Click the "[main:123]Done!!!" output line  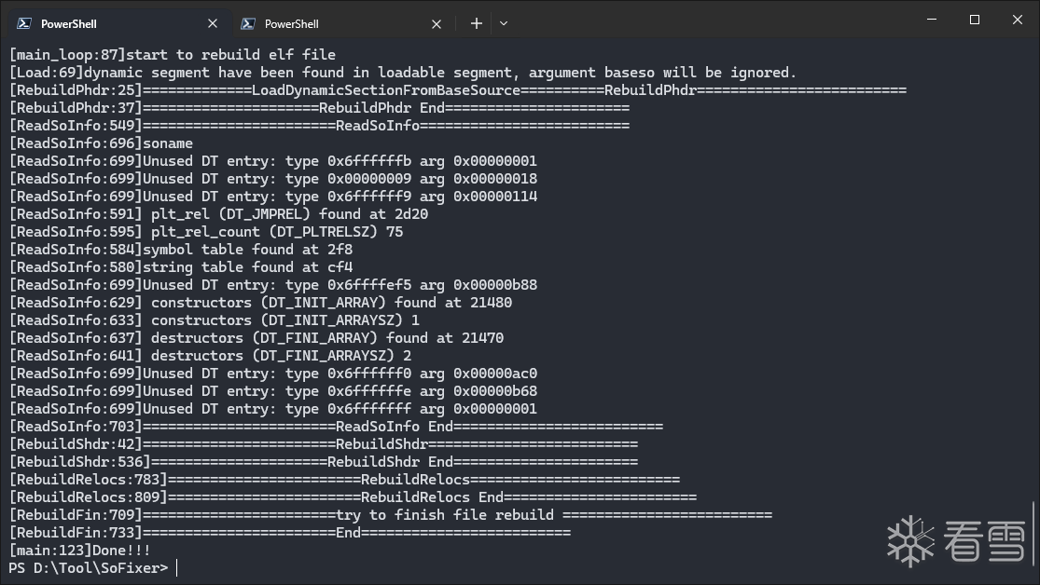(79, 550)
